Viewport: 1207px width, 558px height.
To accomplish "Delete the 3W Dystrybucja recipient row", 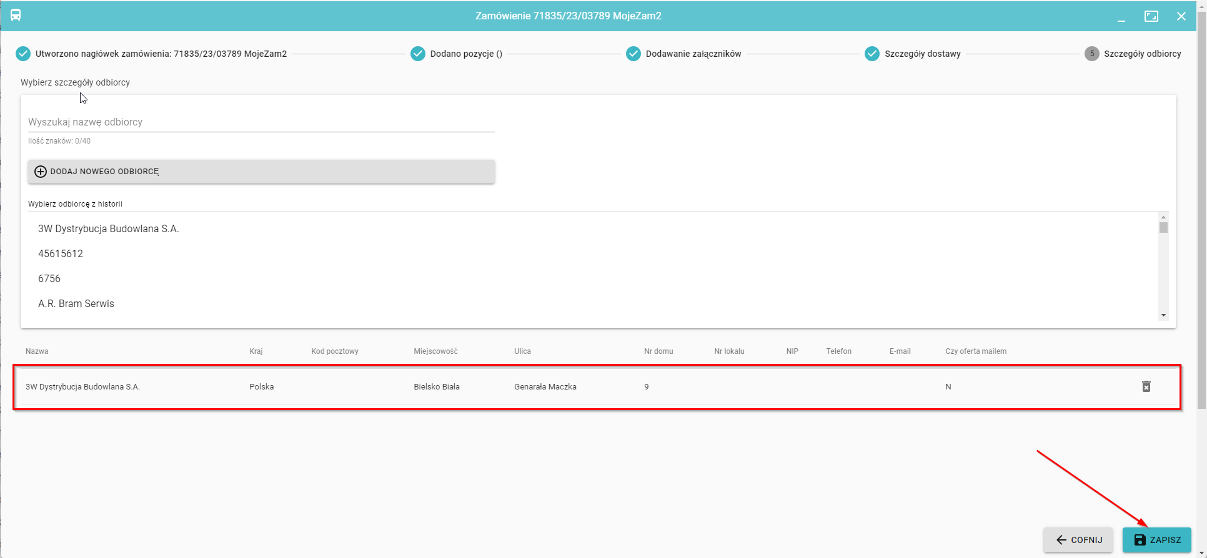I will [x=1146, y=387].
